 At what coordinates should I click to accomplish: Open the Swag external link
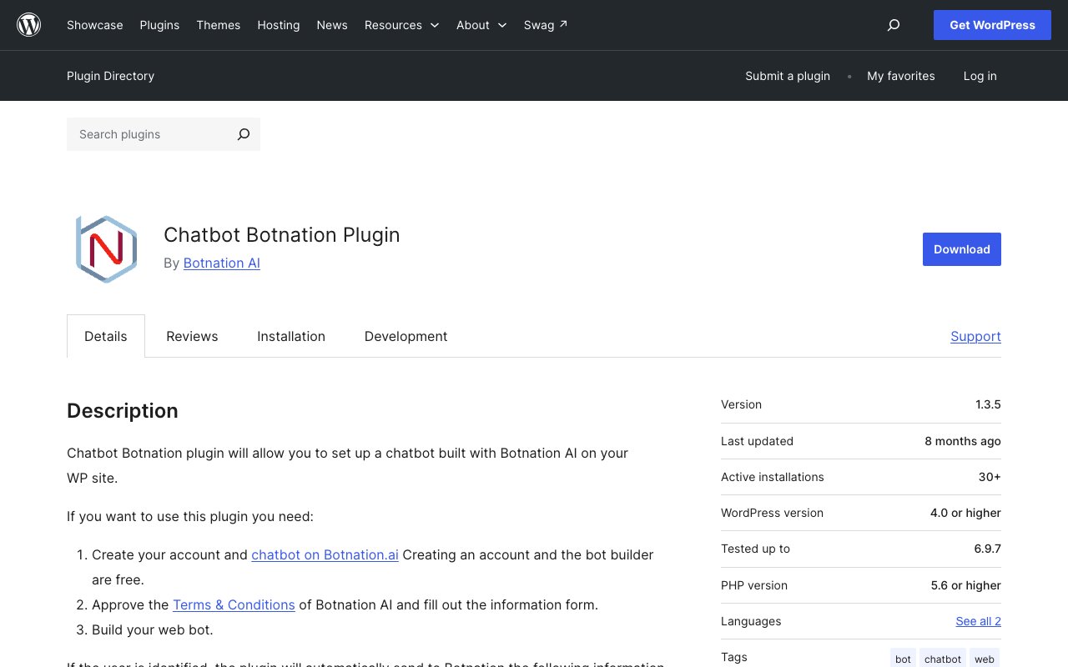546,25
